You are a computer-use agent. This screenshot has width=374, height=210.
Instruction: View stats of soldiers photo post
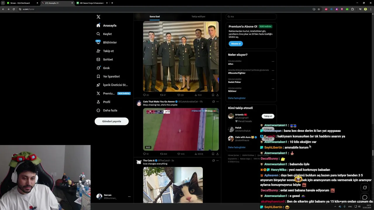[x=198, y=95]
